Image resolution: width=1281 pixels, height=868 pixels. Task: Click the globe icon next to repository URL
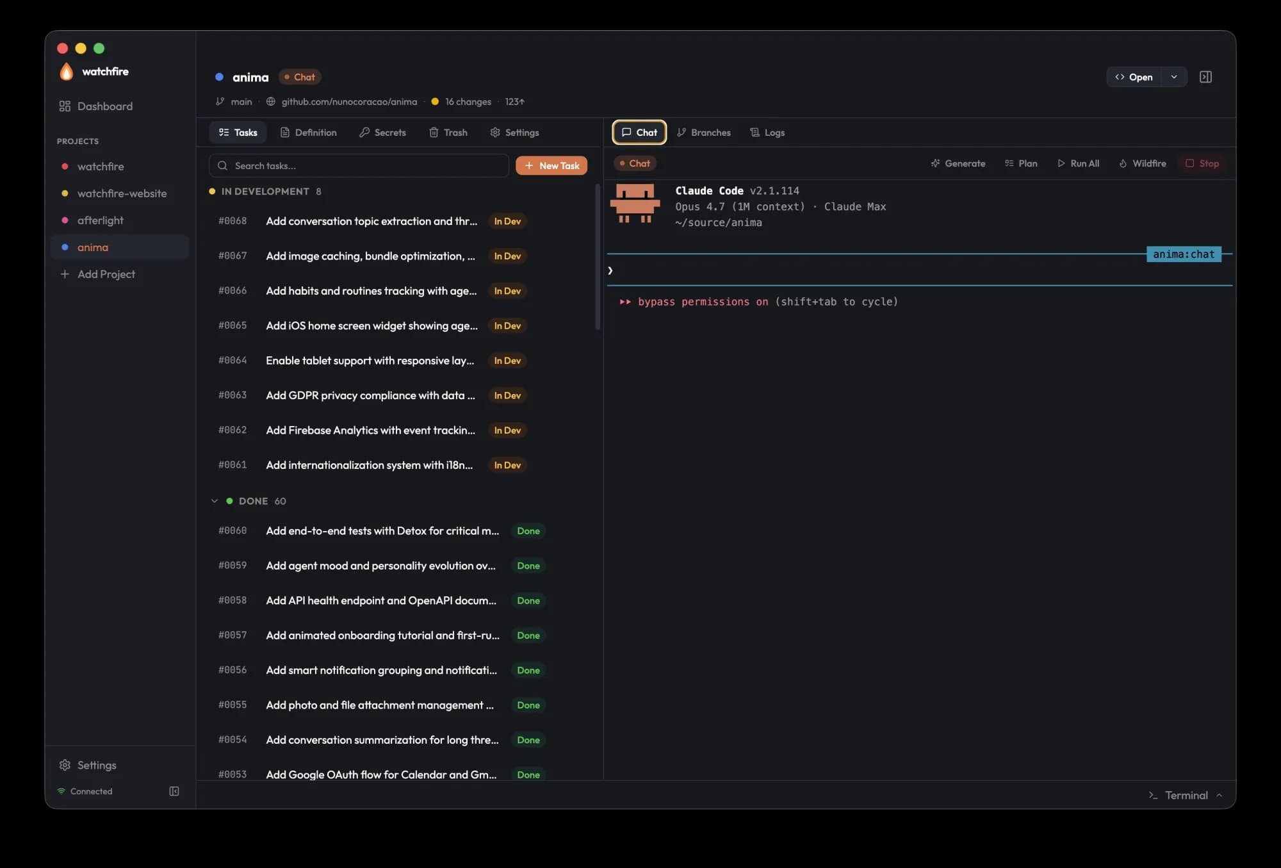pyautogui.click(x=271, y=101)
